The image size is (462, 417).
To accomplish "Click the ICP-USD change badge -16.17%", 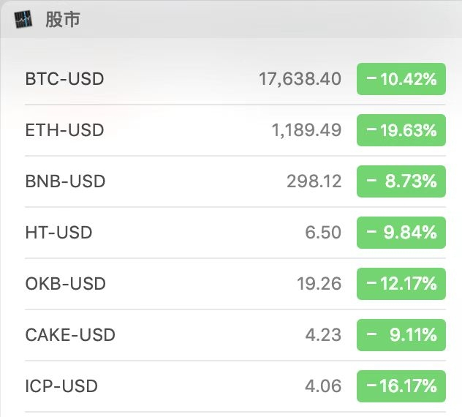I will pyautogui.click(x=401, y=386).
